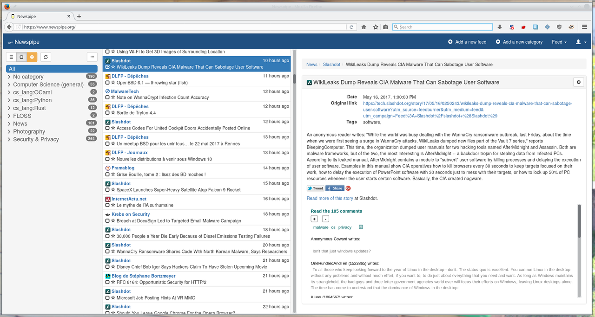
Task: Open a new browser tab
Action: [x=79, y=16]
